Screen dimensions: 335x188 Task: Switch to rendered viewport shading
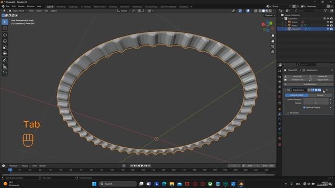[x=270, y=10]
